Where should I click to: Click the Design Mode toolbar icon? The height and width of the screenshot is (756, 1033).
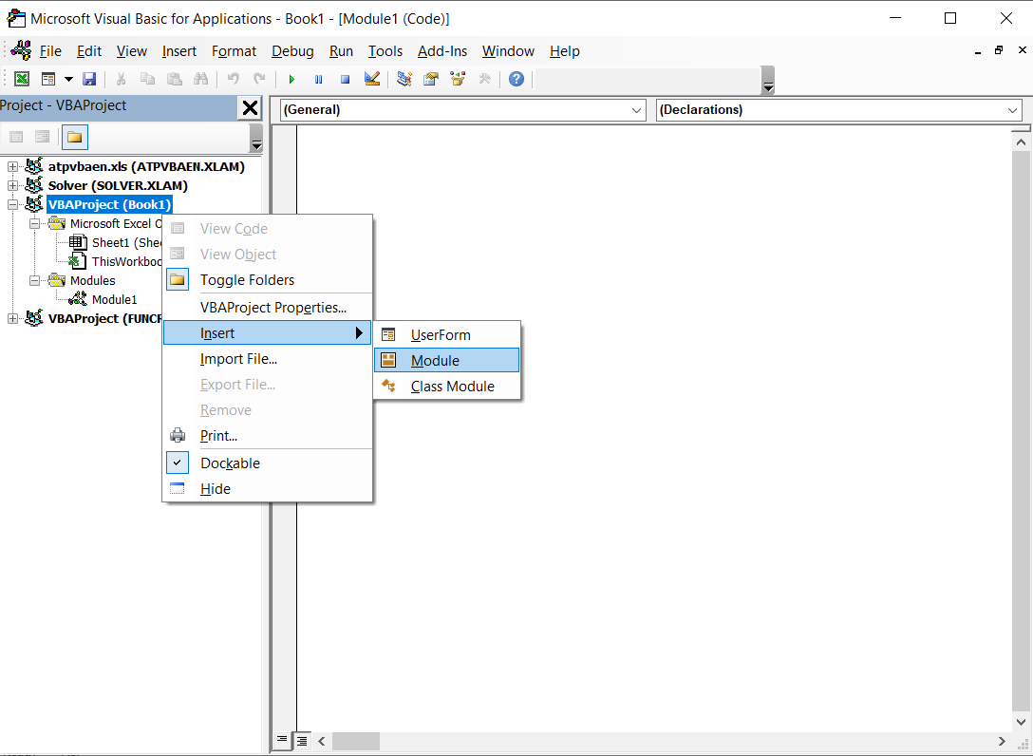pyautogui.click(x=371, y=78)
